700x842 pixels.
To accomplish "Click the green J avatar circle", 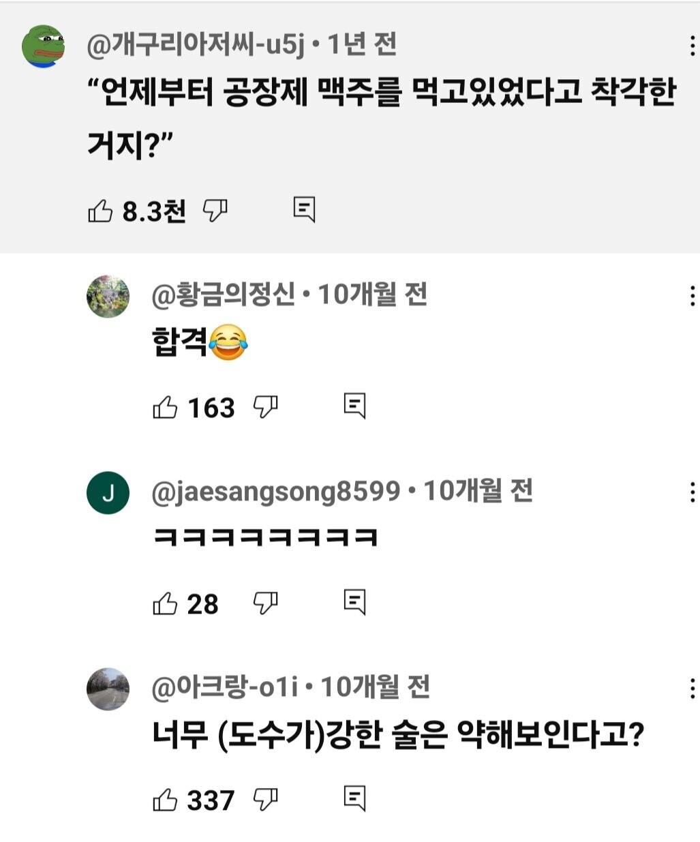I will click(x=108, y=493).
